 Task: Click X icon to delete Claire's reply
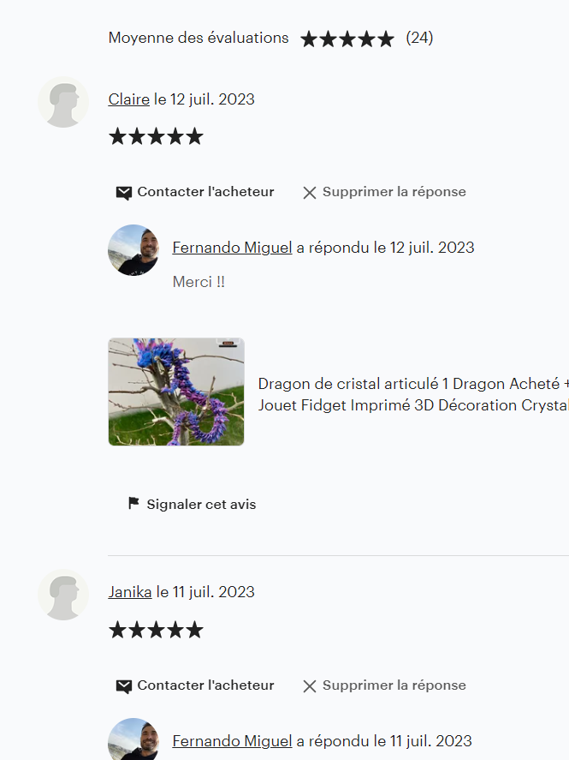tap(310, 193)
